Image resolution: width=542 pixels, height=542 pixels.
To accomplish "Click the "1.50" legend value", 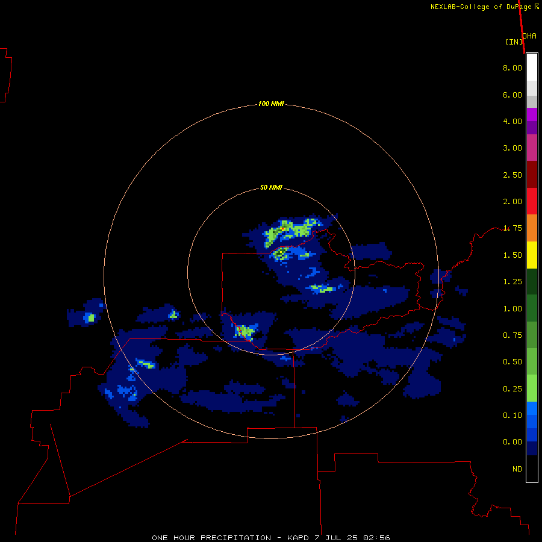I will 512,255.
